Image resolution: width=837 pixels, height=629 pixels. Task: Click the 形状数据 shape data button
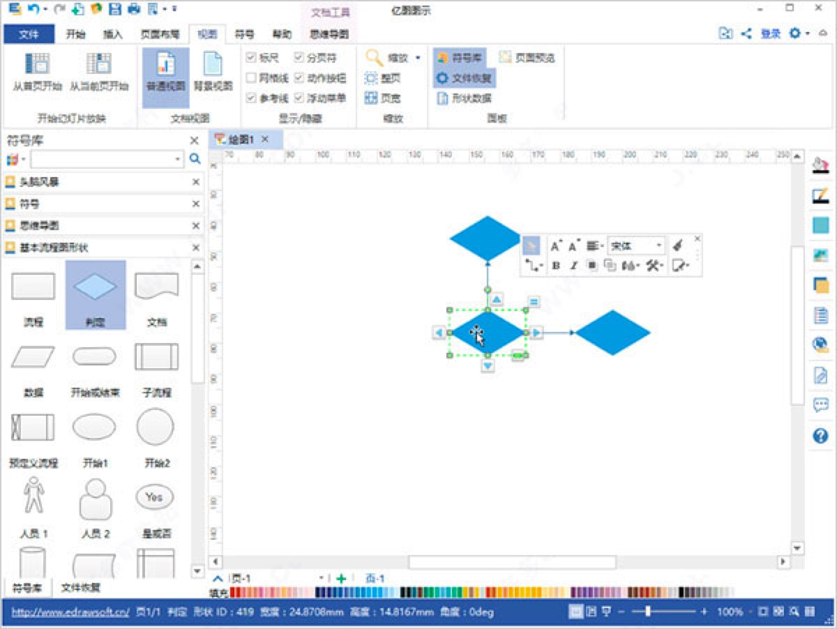(465, 98)
